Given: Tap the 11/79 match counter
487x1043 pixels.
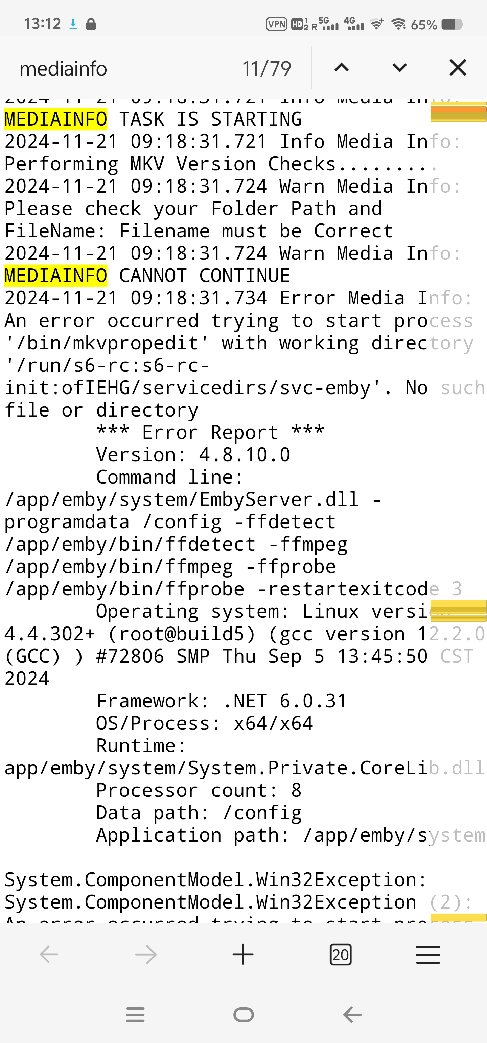Looking at the screenshot, I should point(266,68).
